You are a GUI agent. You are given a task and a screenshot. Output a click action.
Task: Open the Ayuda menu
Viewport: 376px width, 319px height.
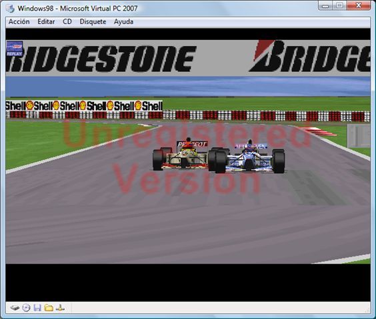(x=123, y=21)
